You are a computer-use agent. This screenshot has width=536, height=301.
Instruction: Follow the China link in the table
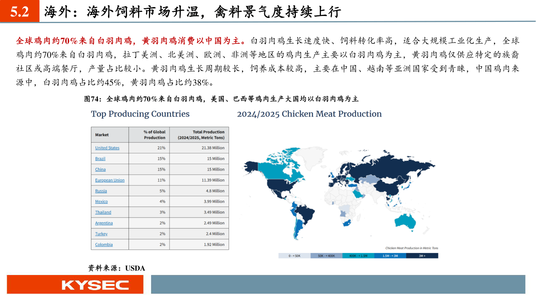[x=100, y=169]
